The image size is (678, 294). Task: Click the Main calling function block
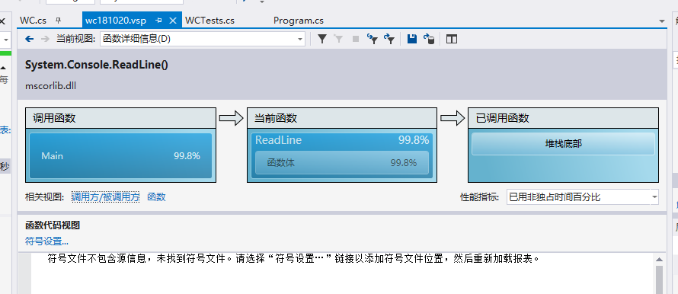[x=120, y=155]
